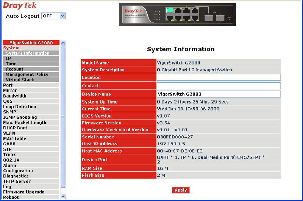Open Management Policy submenu item
The width and height of the screenshot is (303, 201).
coord(31,74)
